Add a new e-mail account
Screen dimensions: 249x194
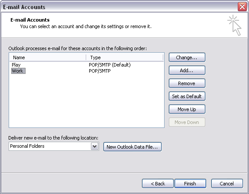click(x=187, y=70)
